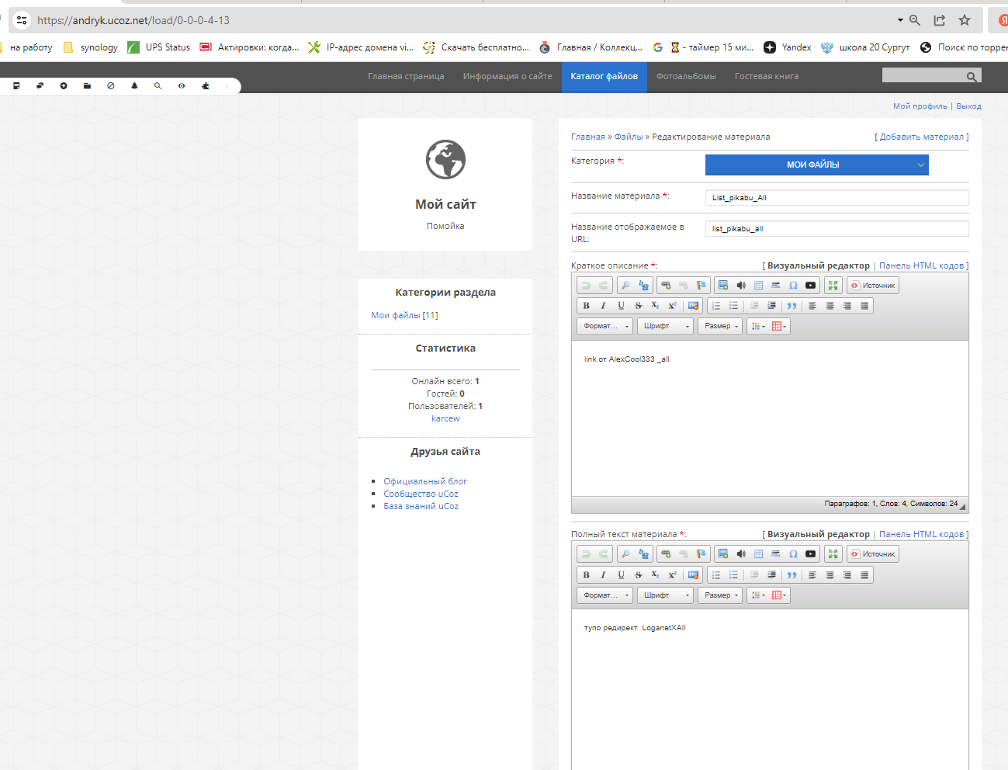Click the chat bubbles icon in the admin bar
The height and width of the screenshot is (770, 1008).
[x=40, y=86]
